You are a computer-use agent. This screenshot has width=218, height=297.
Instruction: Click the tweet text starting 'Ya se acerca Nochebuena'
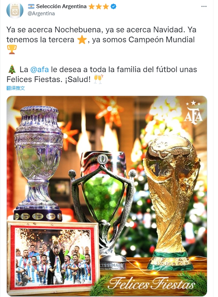[x=101, y=39]
